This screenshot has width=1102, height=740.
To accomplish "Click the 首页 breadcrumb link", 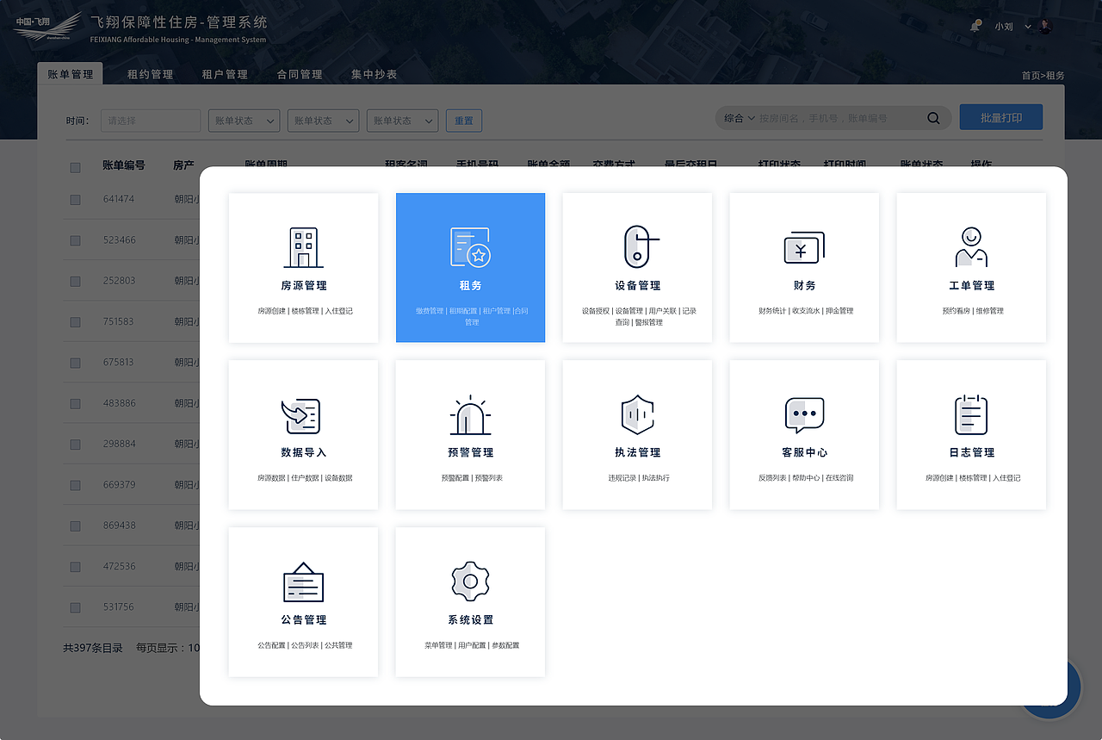I will [1031, 76].
